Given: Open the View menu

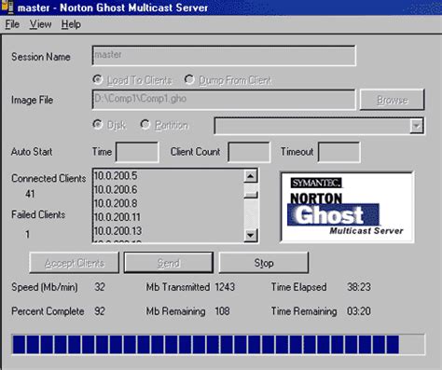Looking at the screenshot, I should click(x=40, y=24).
